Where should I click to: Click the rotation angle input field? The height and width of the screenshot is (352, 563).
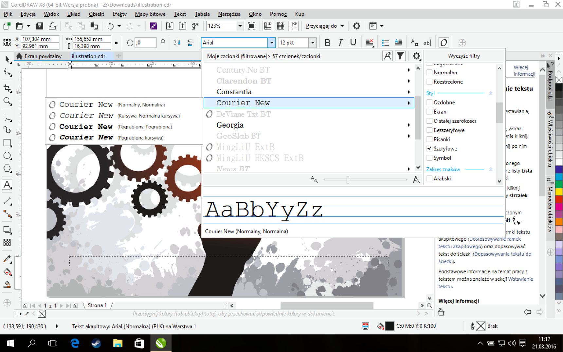(x=146, y=43)
